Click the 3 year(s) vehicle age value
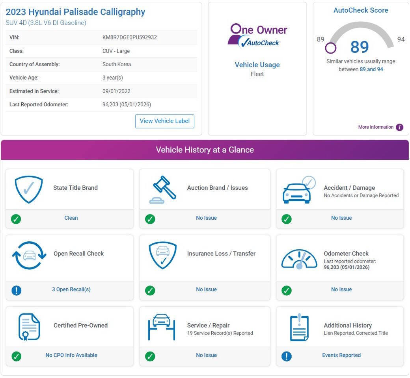 113,78
